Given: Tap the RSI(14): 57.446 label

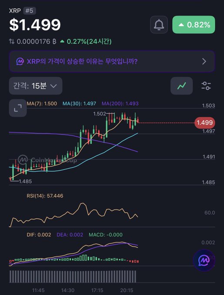Looking at the screenshot, I should point(45,196).
